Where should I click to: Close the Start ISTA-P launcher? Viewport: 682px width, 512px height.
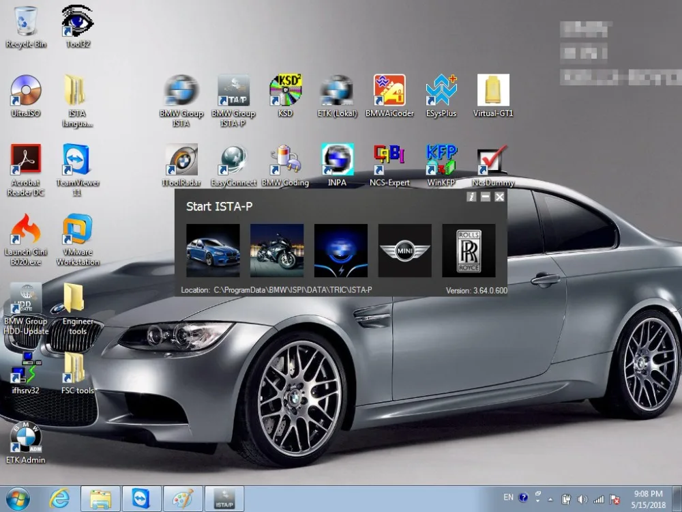[499, 197]
